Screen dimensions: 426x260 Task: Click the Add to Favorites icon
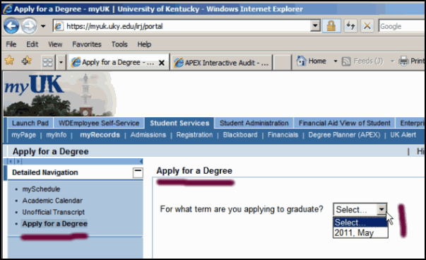(x=26, y=60)
